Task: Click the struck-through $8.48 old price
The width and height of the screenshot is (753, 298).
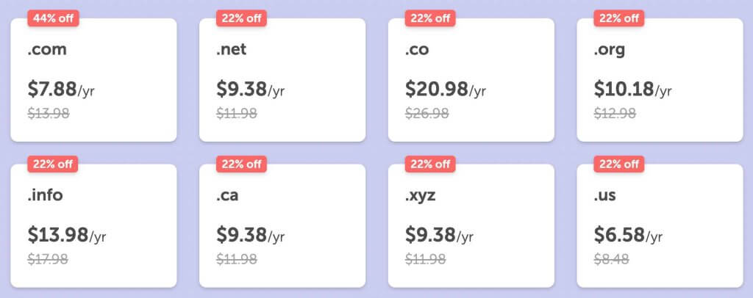Action: (613, 258)
